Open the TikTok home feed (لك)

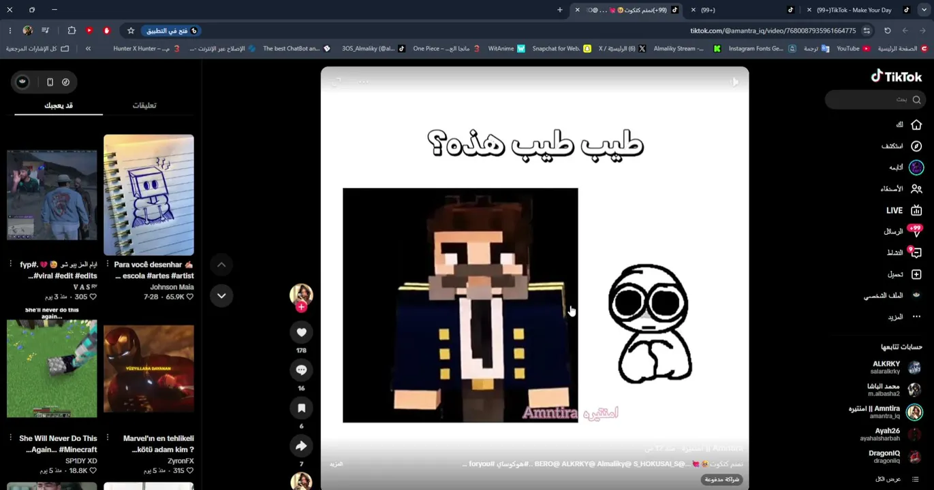point(909,125)
